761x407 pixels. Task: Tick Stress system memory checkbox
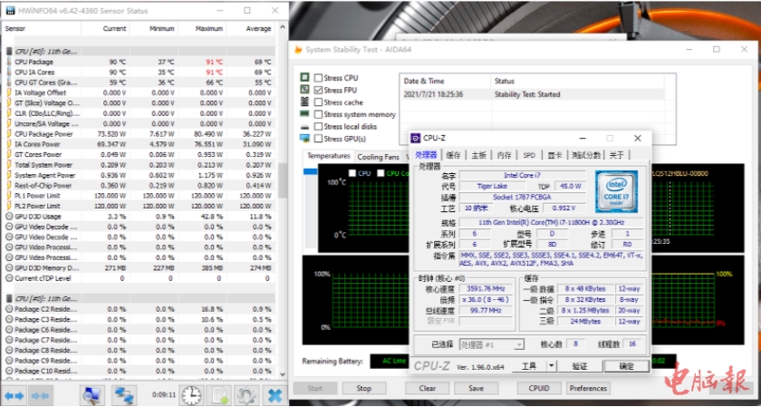[318, 115]
